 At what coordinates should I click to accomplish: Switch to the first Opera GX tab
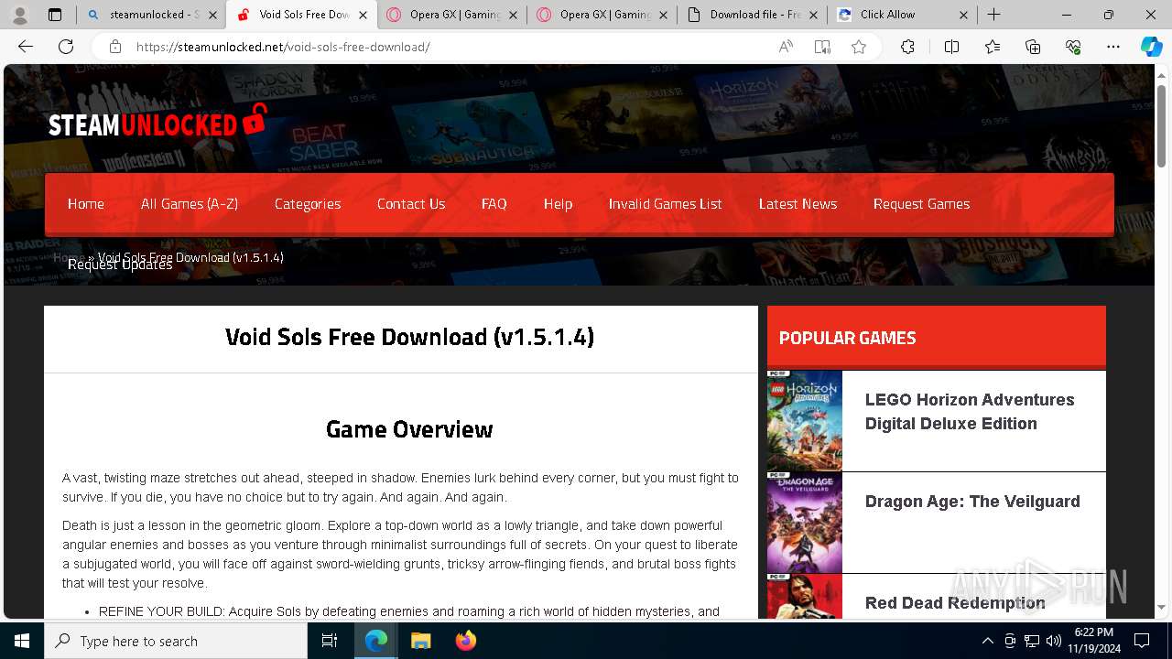(451, 15)
